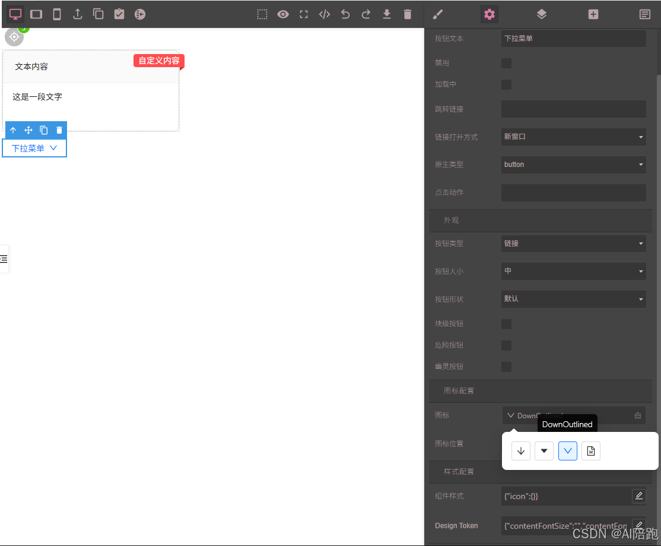This screenshot has width=661, height=546.
Task: Open the 按钮类型 dropdown
Action: click(x=573, y=244)
